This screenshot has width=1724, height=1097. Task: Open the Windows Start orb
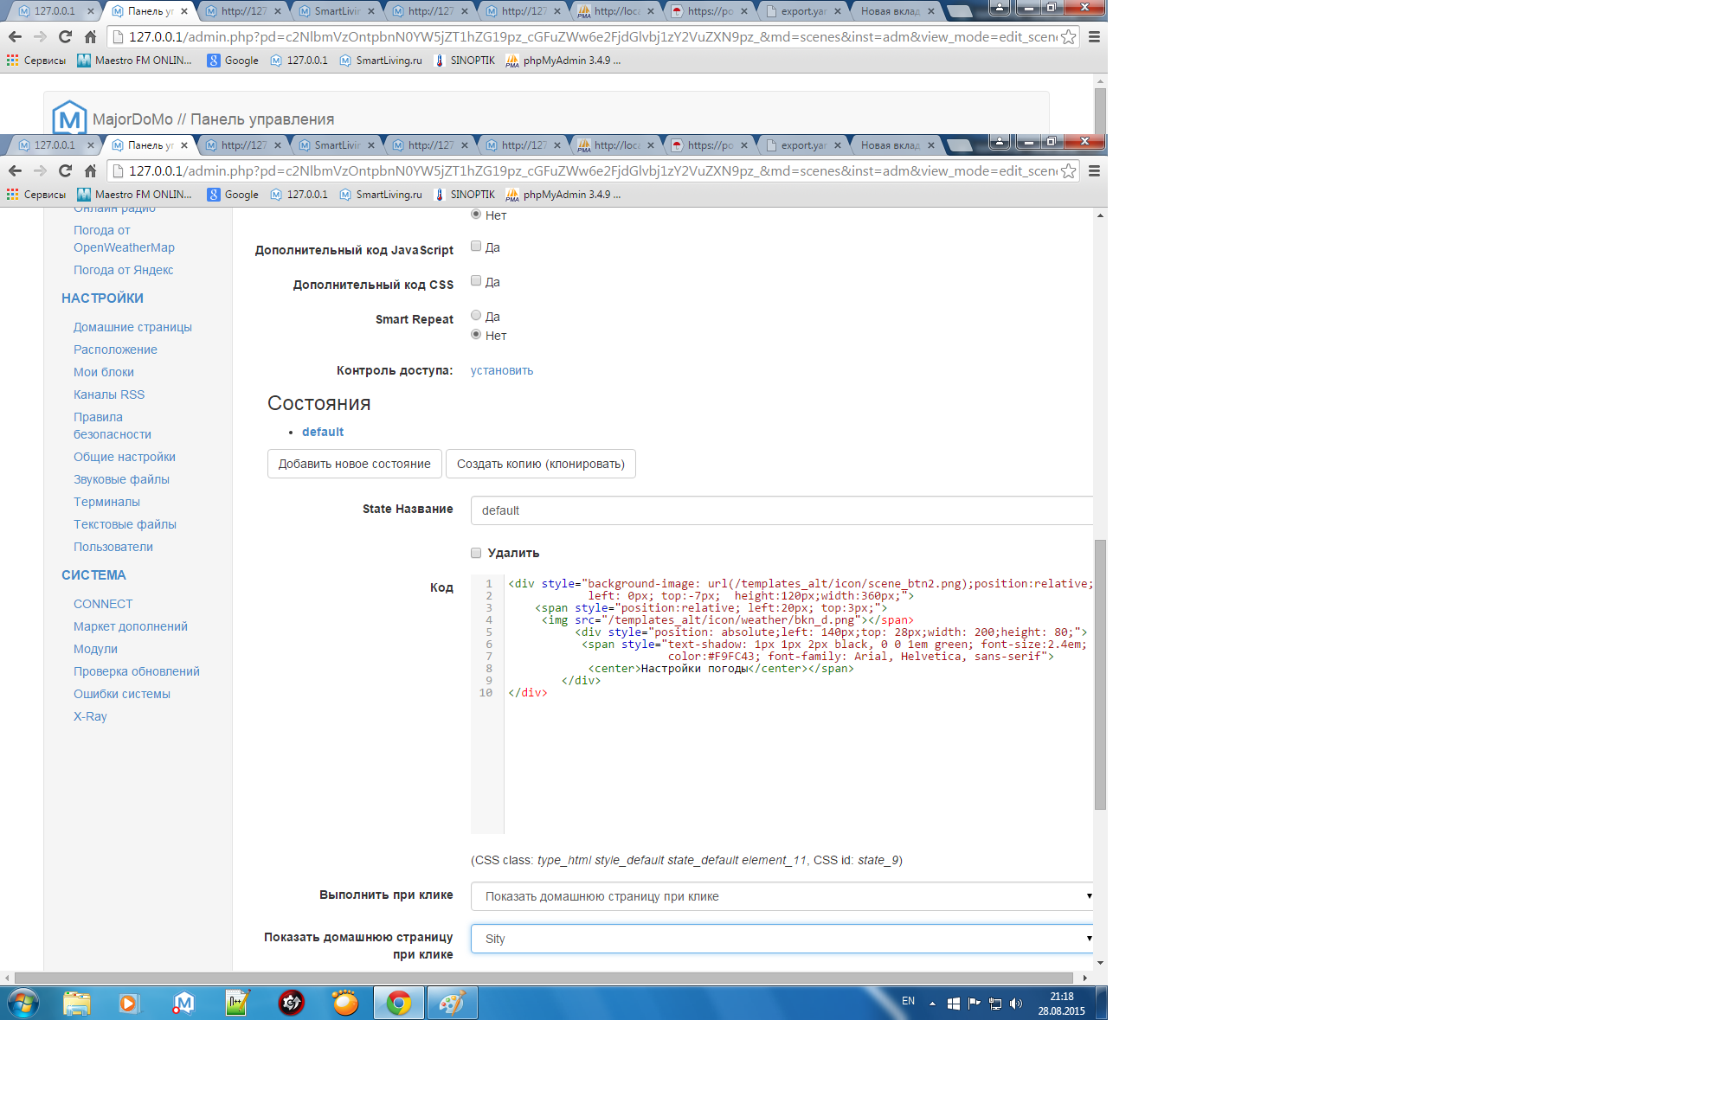coord(23,1004)
